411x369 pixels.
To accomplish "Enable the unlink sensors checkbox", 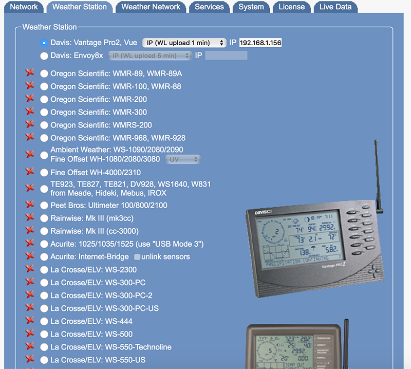I will [x=137, y=256].
